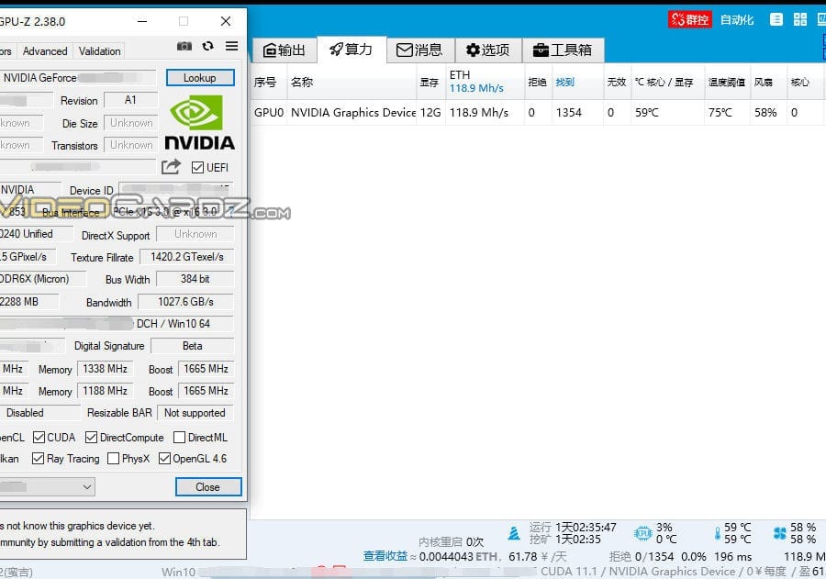Image resolution: width=826 pixels, height=579 pixels.
Task: Click the 75℃ temperature threshold cell
Action: point(727,112)
